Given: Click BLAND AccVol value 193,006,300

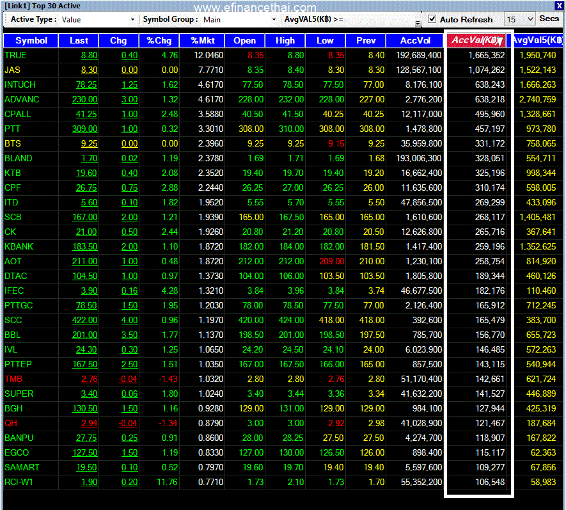Looking at the screenshot, I should (x=419, y=158).
